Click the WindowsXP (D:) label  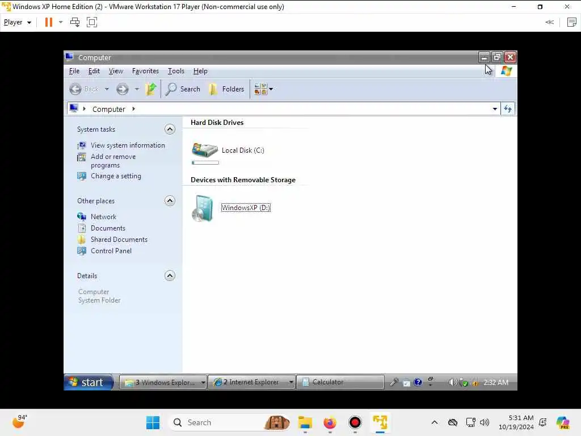click(246, 208)
